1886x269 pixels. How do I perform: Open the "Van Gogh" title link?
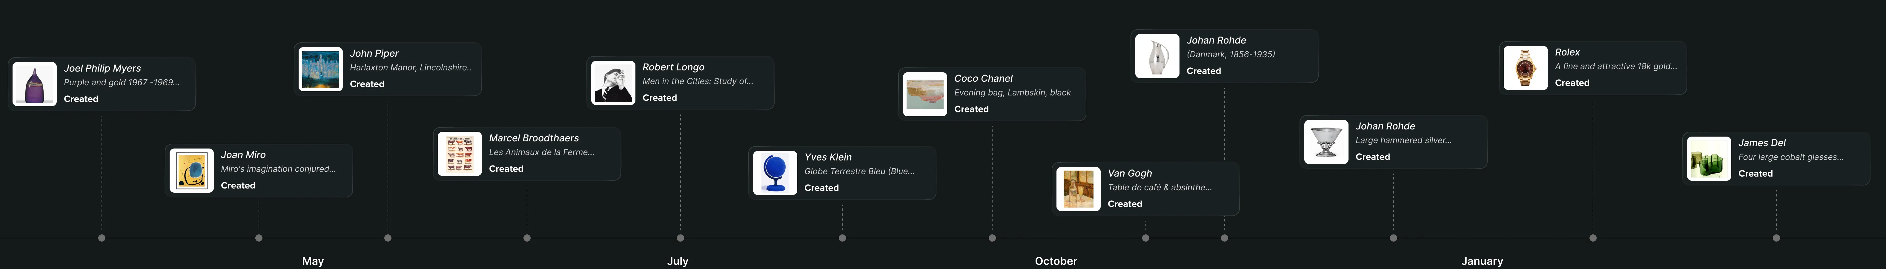click(1130, 173)
